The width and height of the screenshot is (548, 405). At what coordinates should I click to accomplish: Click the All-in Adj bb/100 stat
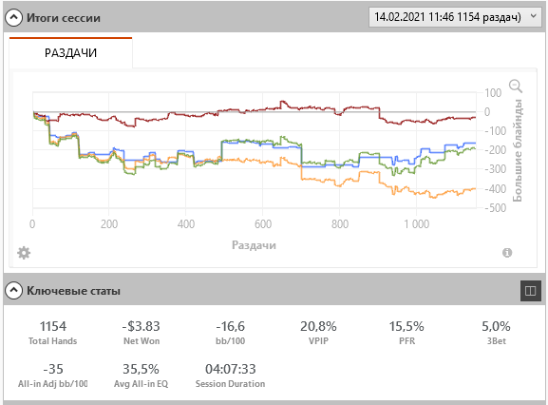coord(53,376)
